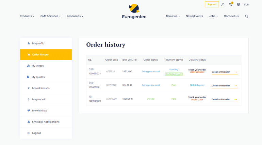
Task: Expand the About us menu
Action: coord(173,16)
